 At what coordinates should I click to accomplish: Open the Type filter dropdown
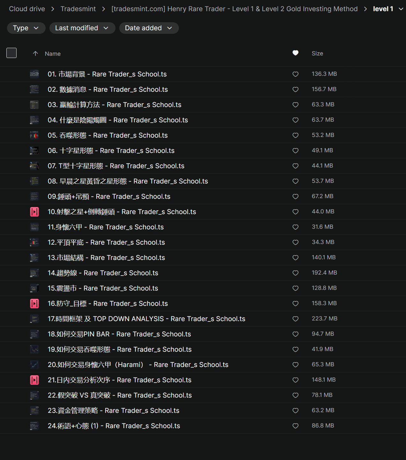point(26,28)
